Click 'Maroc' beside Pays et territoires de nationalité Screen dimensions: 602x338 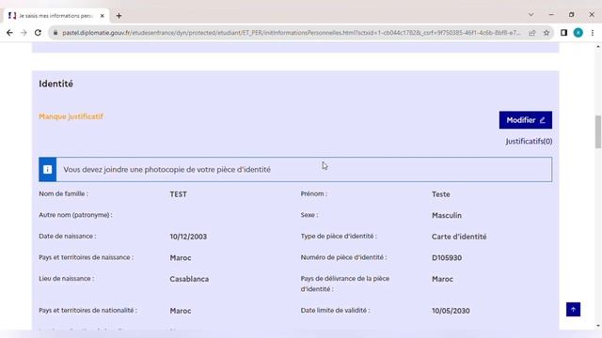click(181, 311)
